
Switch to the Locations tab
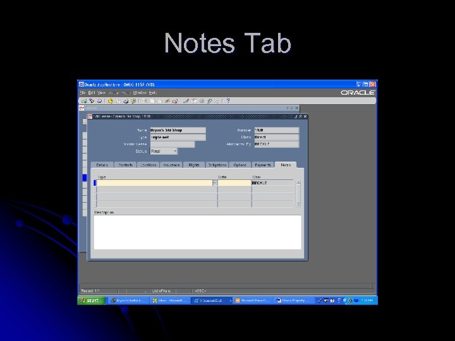tap(149, 165)
